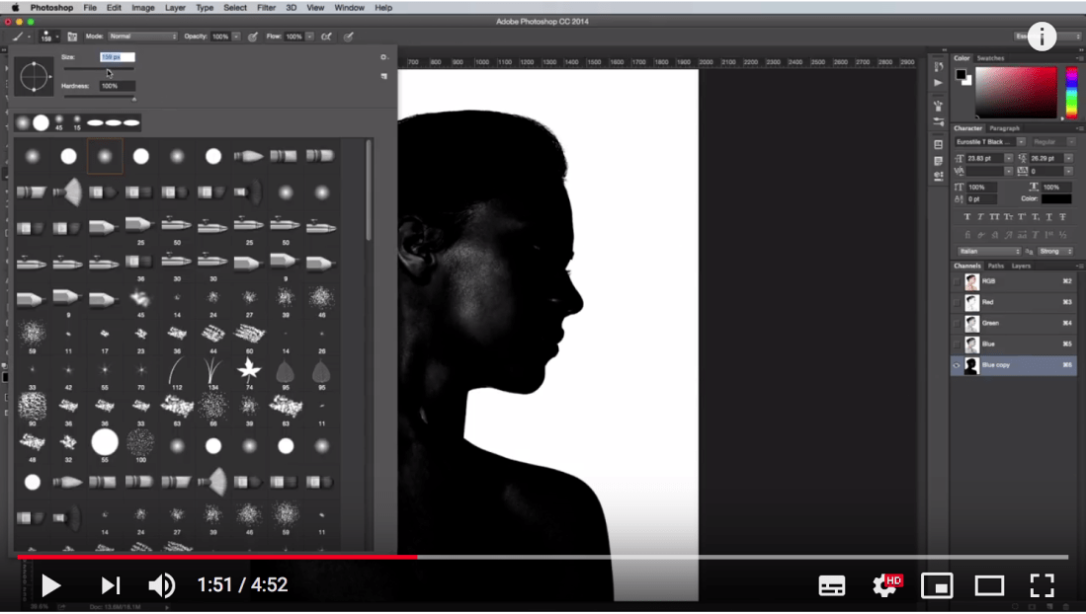Toggle visibility of the Red channel
The image size is (1086, 614).
coord(956,302)
